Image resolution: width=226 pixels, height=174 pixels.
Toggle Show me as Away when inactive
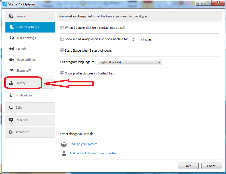62,39
